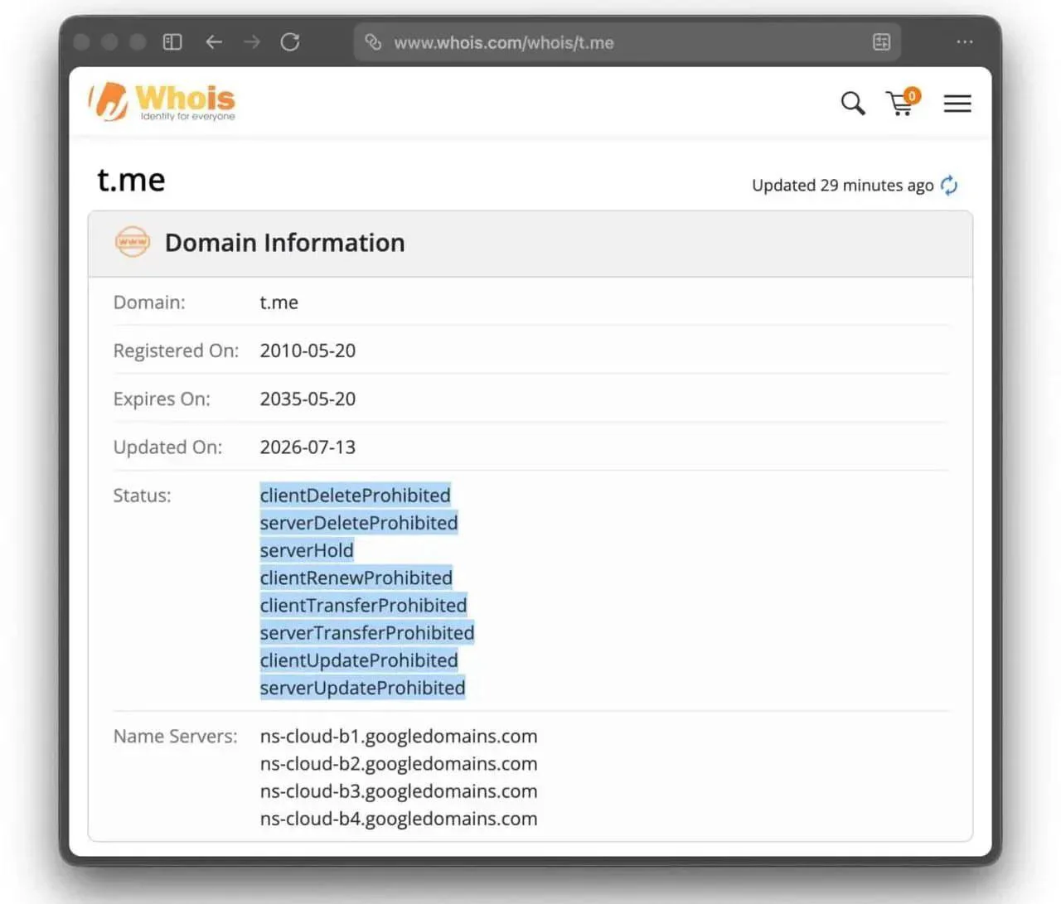Click the Expires On date 2035-05-20
1061x904 pixels.
pos(308,399)
